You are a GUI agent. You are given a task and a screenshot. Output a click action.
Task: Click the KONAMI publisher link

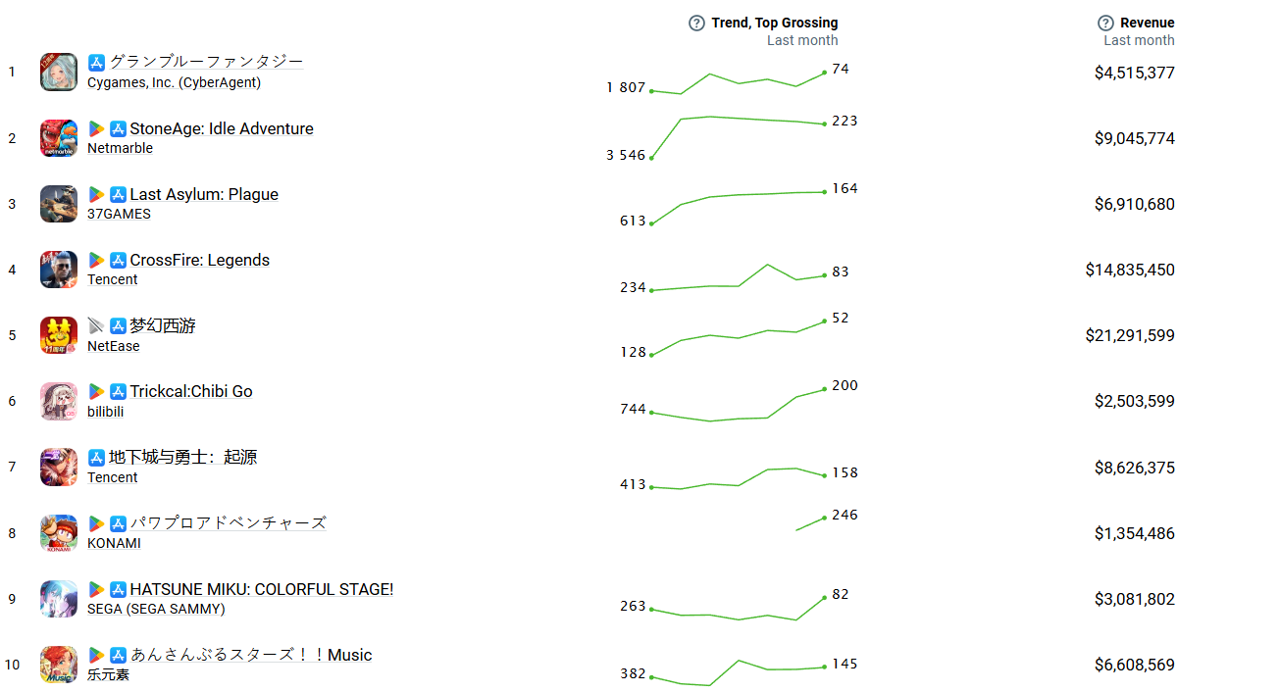pos(114,543)
